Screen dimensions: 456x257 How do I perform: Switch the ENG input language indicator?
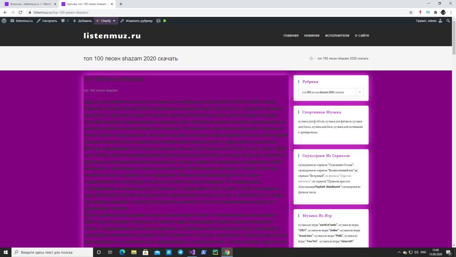point(424,252)
